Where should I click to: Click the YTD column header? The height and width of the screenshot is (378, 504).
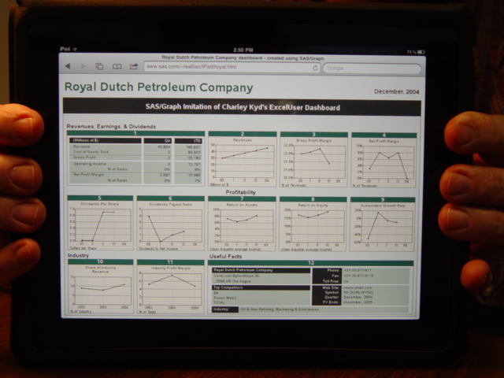click(189, 141)
